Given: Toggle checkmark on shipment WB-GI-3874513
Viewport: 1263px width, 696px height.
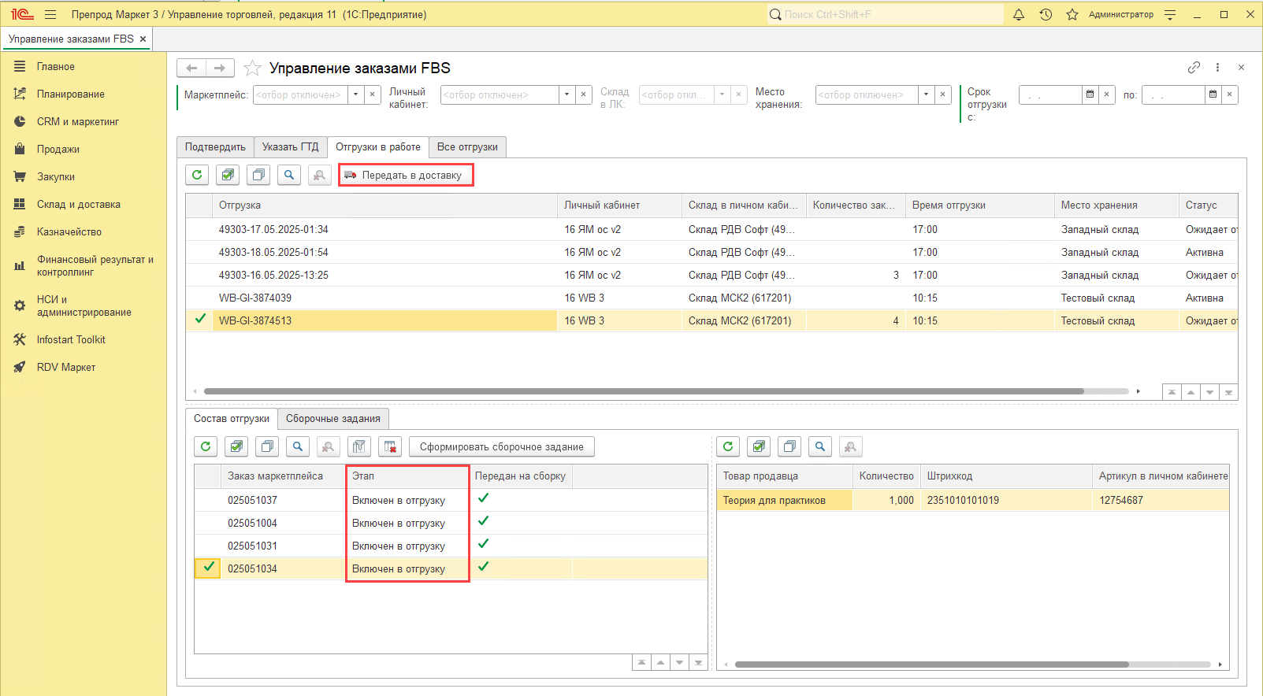Looking at the screenshot, I should click(x=200, y=320).
